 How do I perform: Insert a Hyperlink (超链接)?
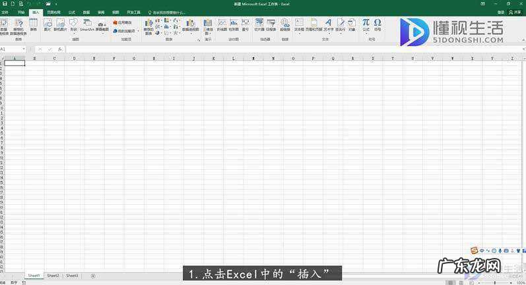(x=285, y=25)
